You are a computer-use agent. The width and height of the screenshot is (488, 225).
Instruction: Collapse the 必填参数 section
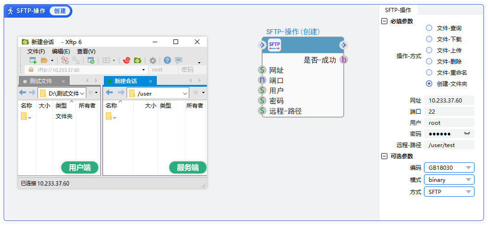coord(384,21)
